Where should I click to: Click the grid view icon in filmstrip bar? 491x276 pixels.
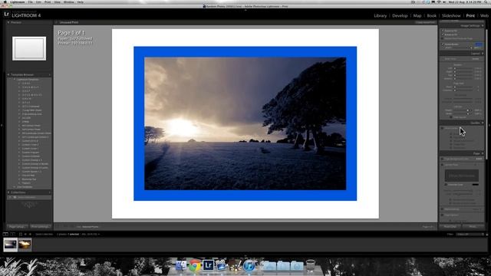(21, 234)
